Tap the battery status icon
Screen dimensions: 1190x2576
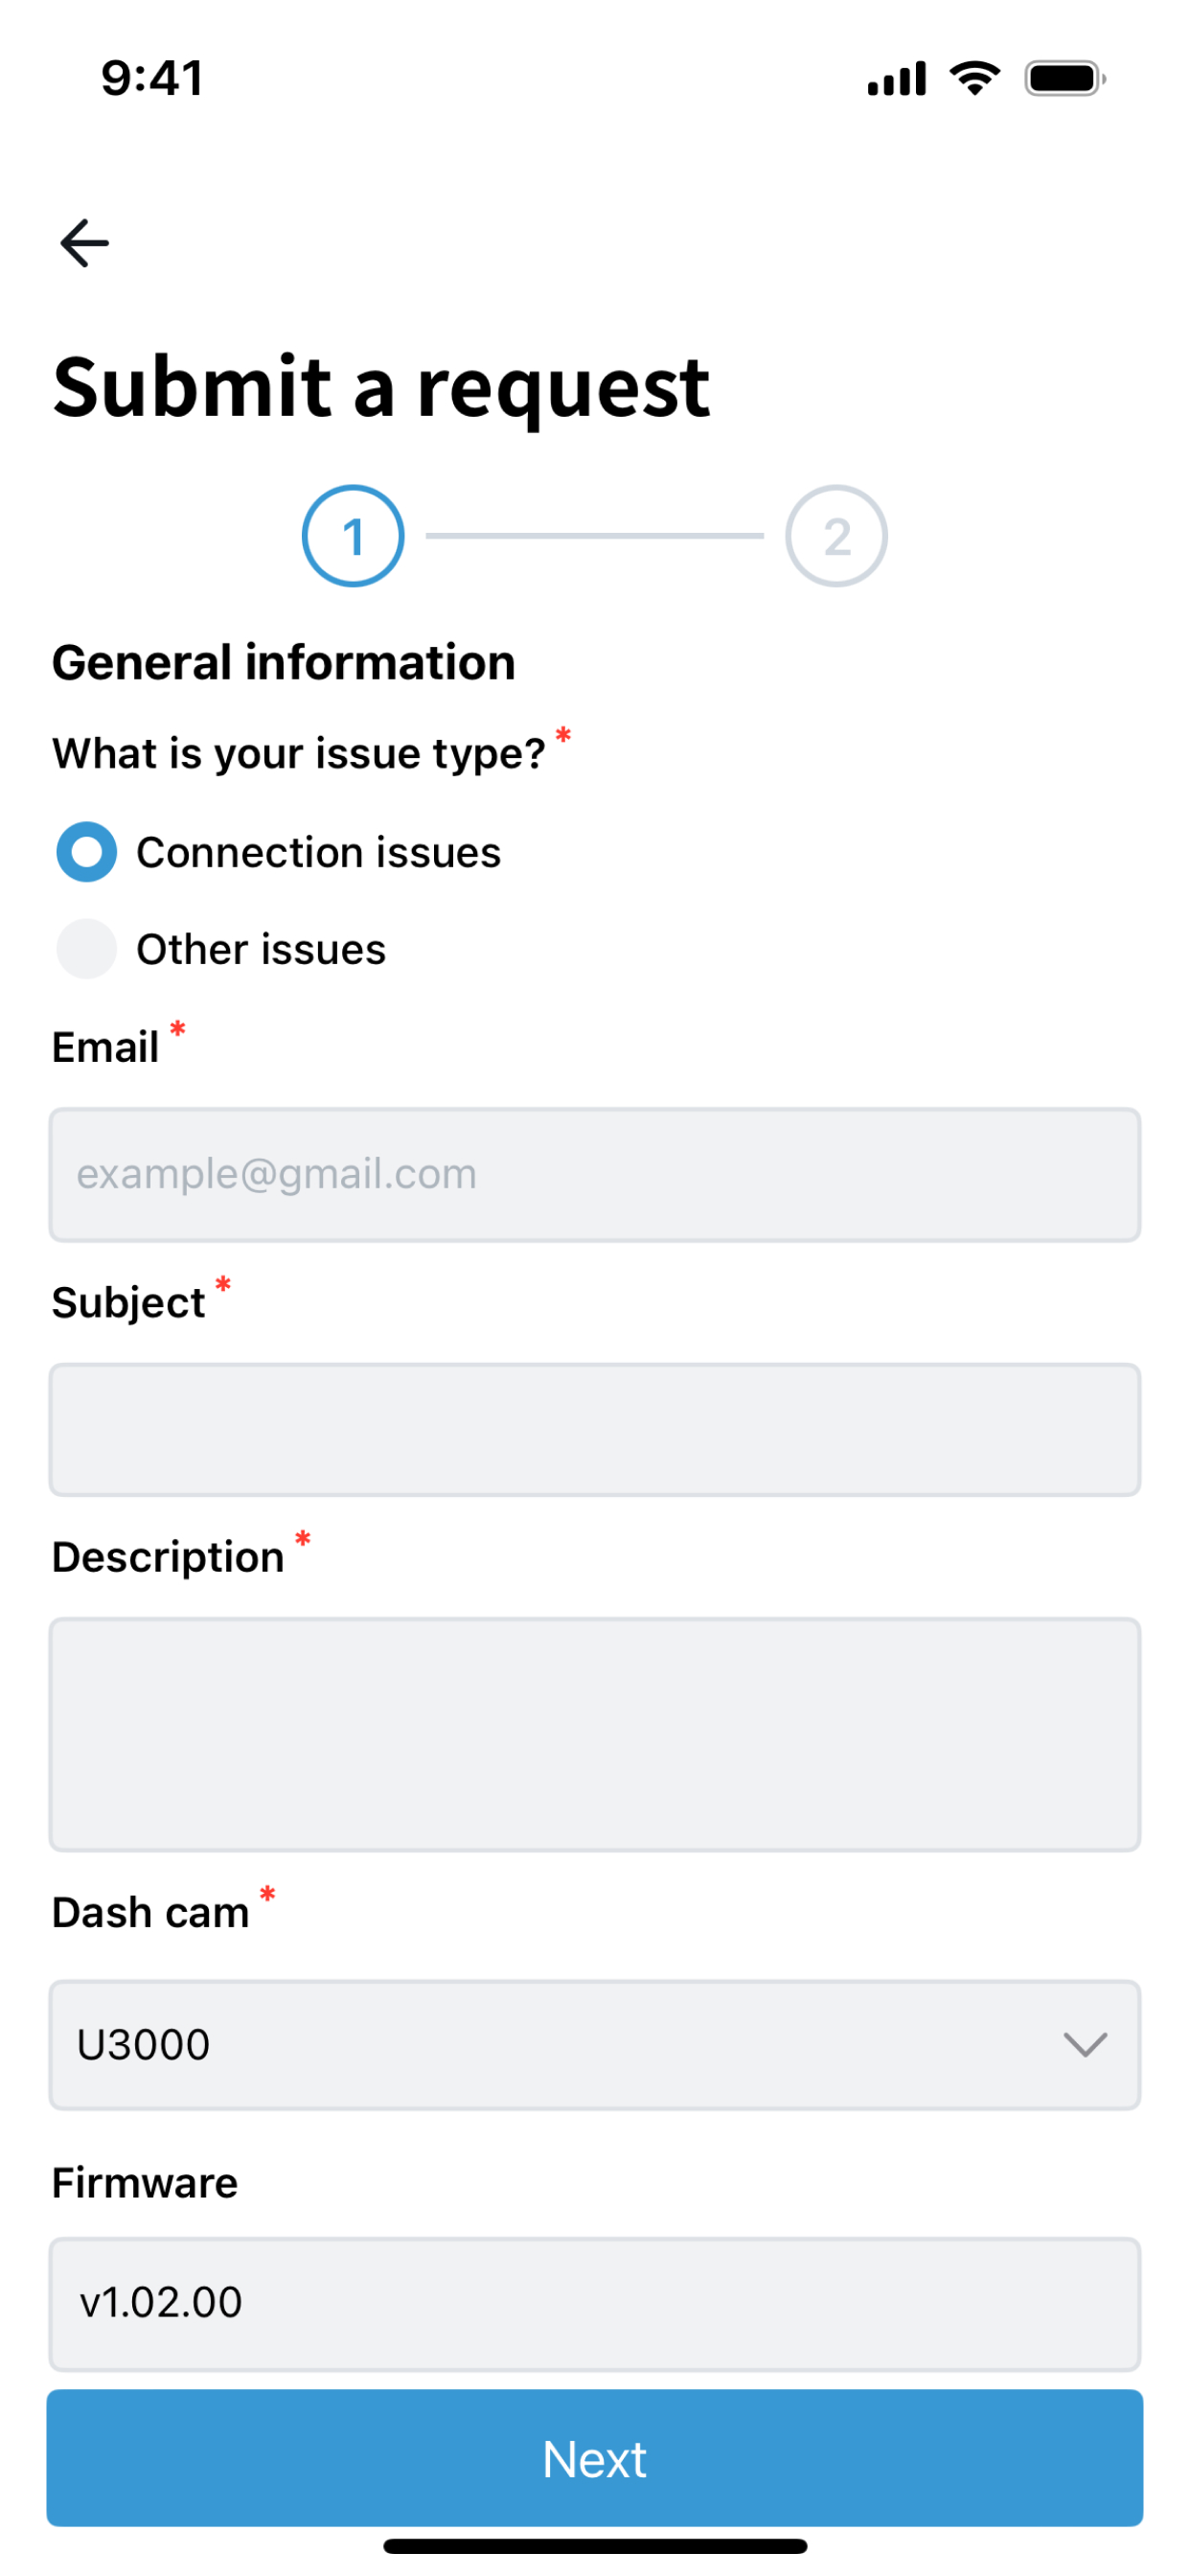[x=1064, y=78]
